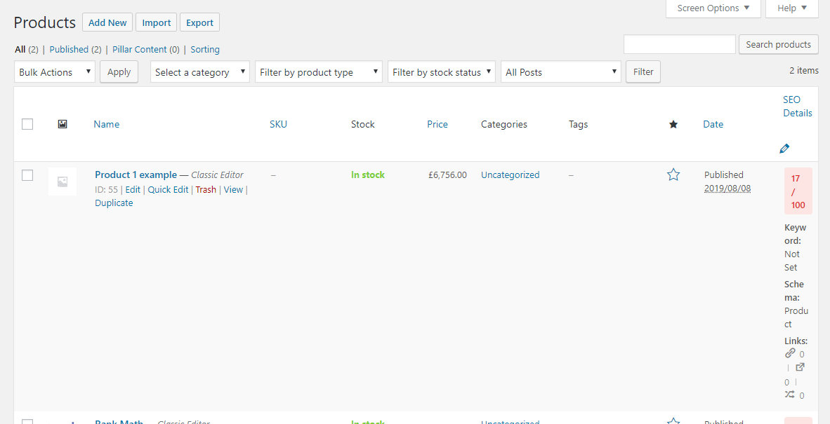
Task: Click the incoming links shuffle icon
Action: tap(790, 395)
